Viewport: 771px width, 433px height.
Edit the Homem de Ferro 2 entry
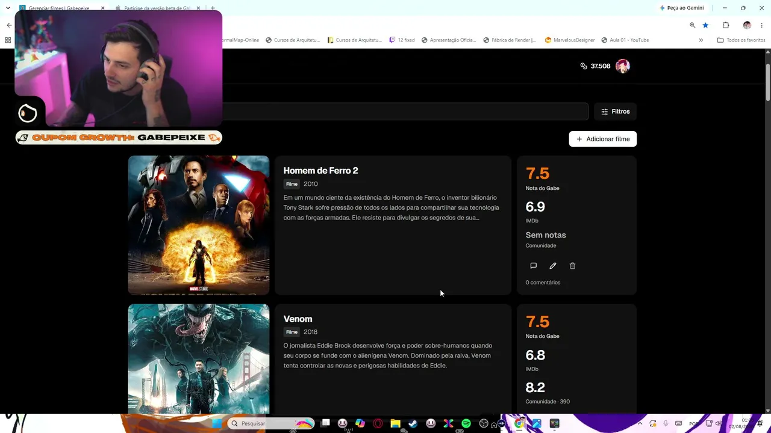pos(553,266)
